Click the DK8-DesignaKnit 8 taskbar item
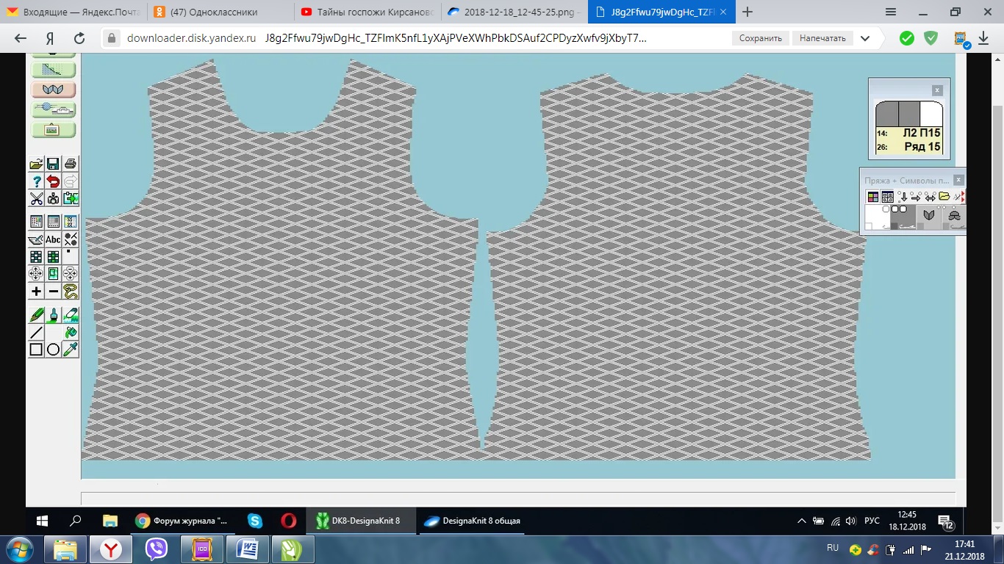Image resolution: width=1004 pixels, height=564 pixels. pos(362,521)
